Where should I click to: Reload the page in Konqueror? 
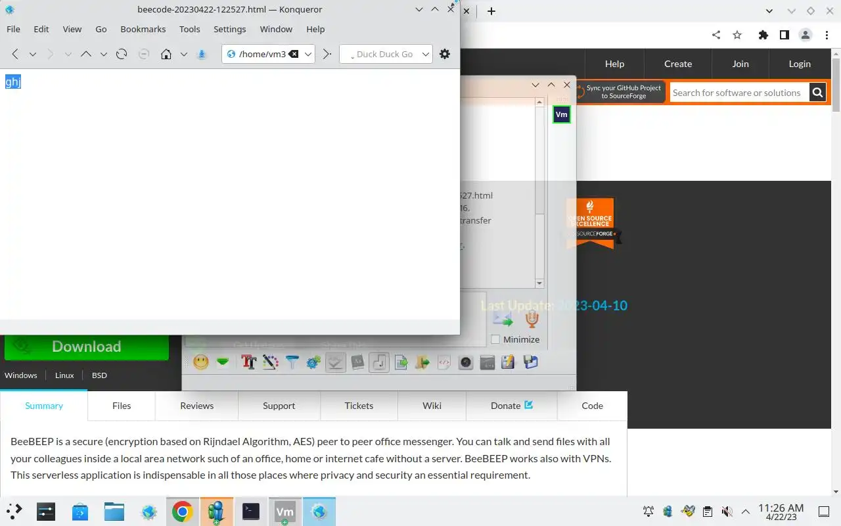point(121,54)
